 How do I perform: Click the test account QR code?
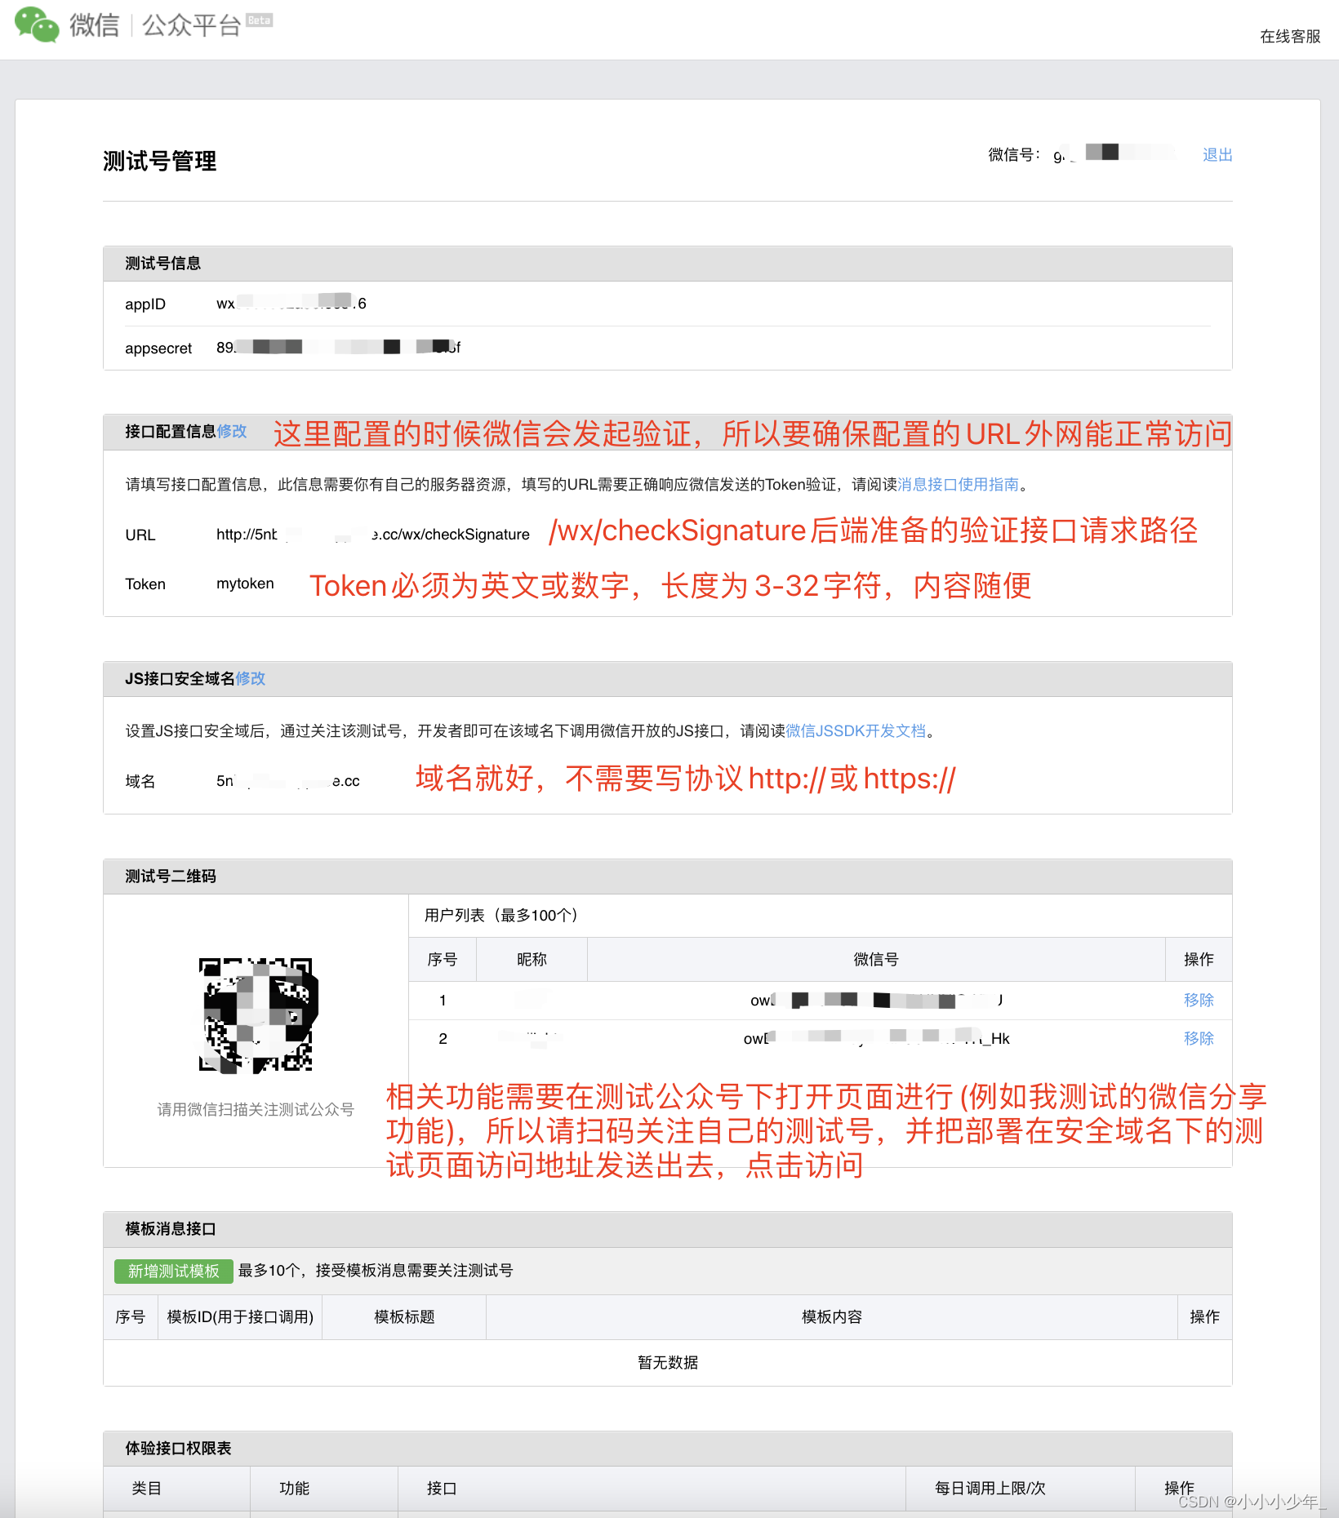click(254, 1016)
